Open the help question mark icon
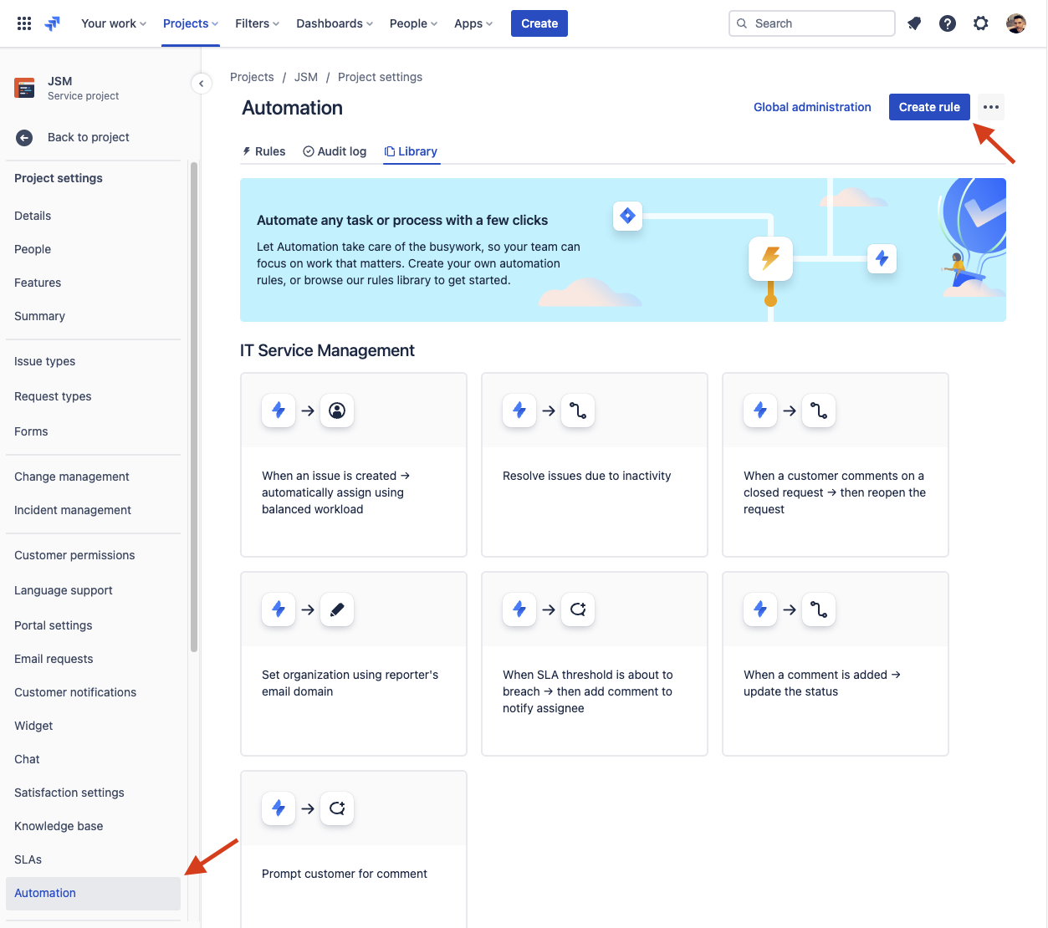 click(x=948, y=23)
